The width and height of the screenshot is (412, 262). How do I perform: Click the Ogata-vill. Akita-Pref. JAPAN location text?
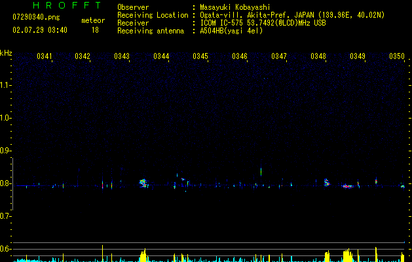point(292,15)
